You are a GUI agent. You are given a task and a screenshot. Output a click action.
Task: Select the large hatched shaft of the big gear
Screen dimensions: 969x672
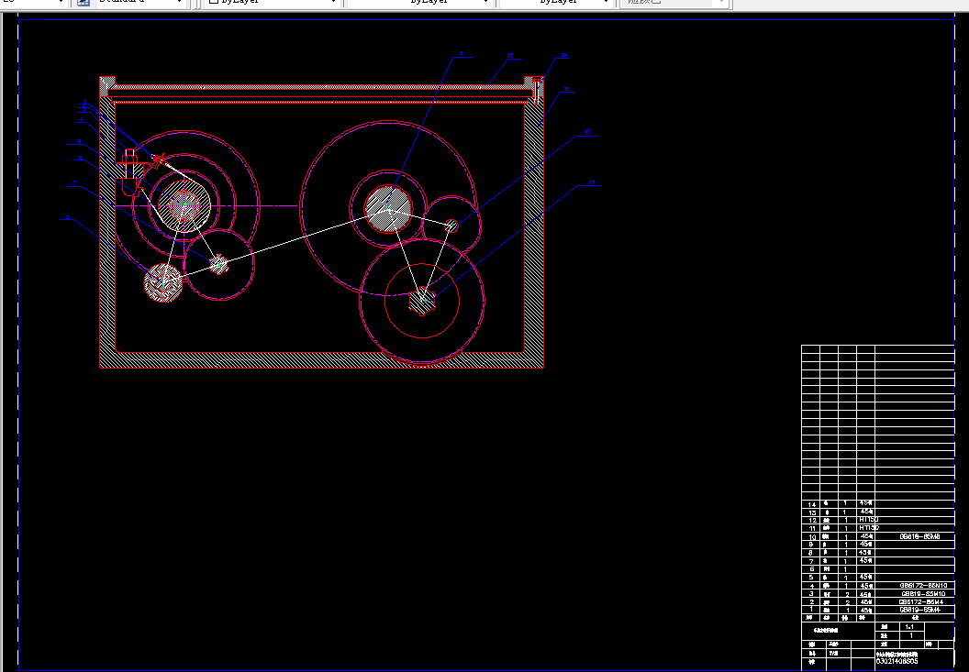pyautogui.click(x=388, y=209)
